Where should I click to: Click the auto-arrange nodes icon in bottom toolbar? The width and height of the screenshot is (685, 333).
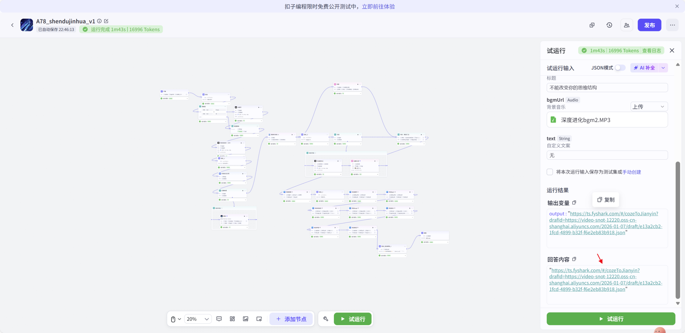232,319
